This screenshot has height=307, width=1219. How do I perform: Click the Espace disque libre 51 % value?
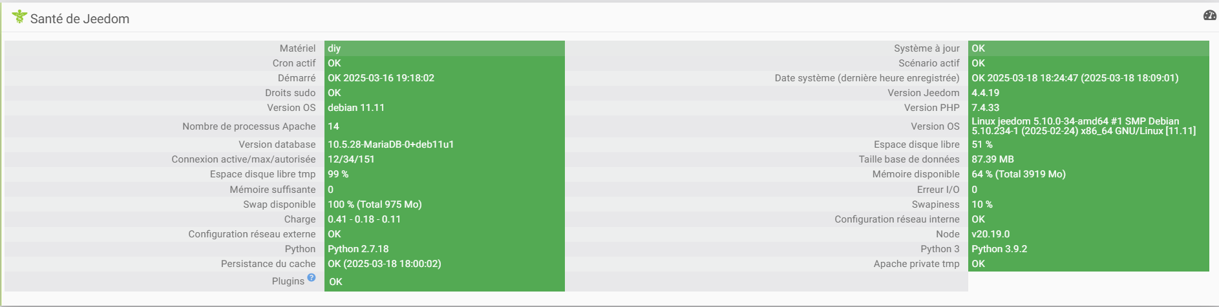point(982,144)
